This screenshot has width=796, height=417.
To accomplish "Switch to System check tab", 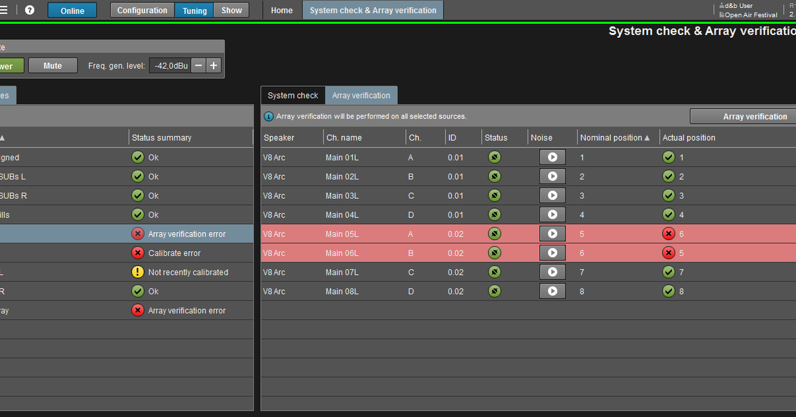I will coord(293,95).
